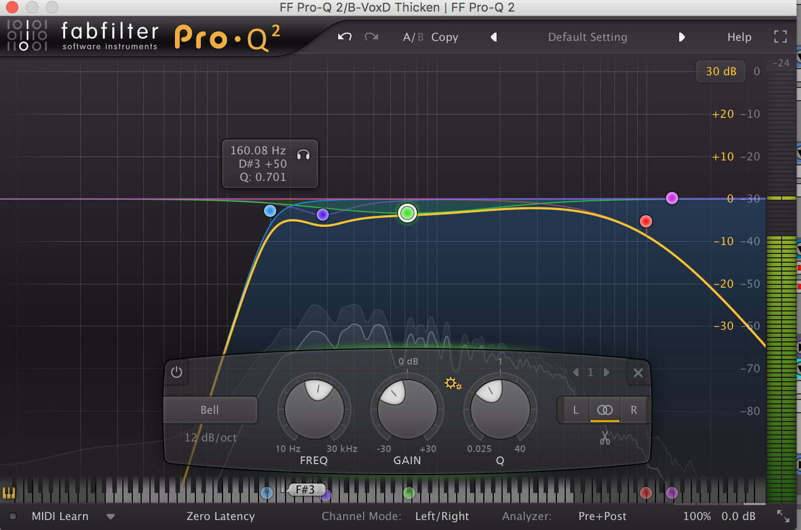
Task: Click the headphones solo icon in band tooltip
Action: click(x=303, y=155)
